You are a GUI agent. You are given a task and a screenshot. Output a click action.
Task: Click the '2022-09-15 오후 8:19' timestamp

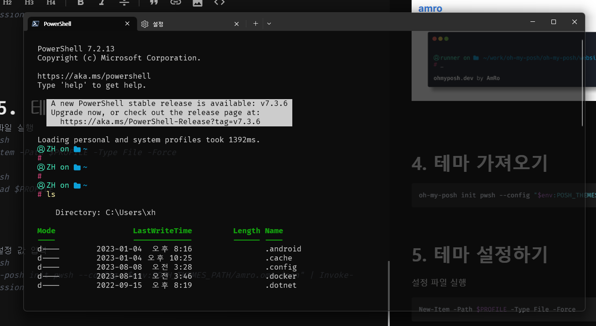(144, 286)
